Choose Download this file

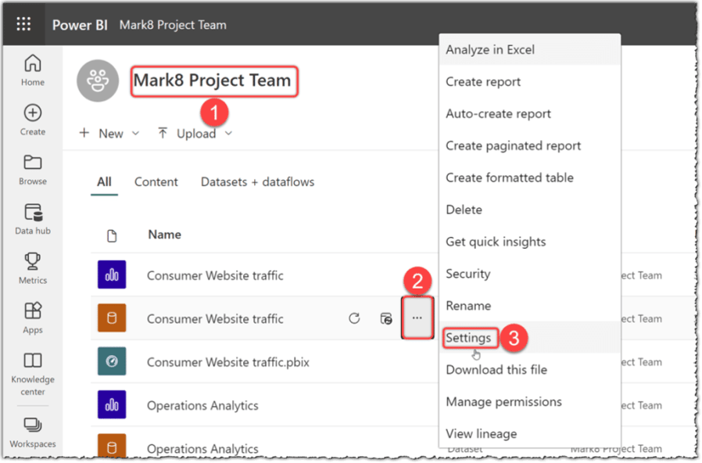coord(530,370)
